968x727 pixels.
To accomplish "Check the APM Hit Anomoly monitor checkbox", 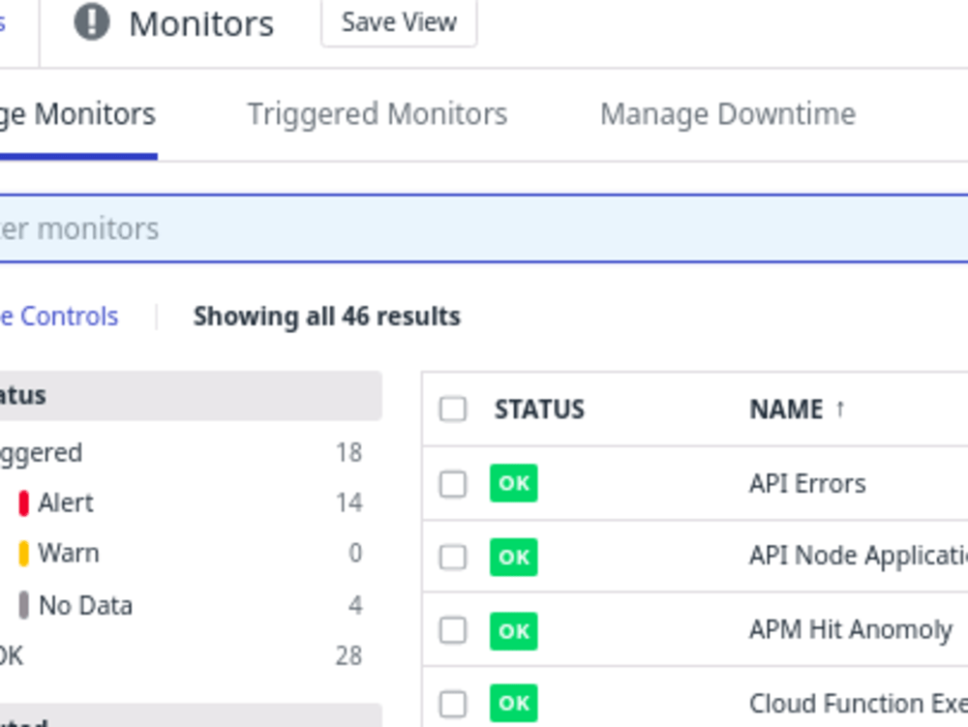I will click(452, 631).
